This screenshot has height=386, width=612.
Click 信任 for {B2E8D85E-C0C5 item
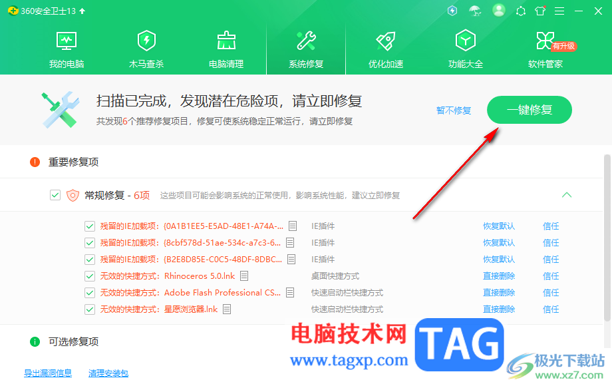tap(551, 260)
